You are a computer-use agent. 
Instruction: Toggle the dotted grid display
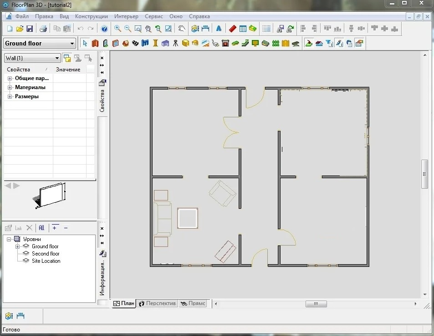tap(266, 29)
